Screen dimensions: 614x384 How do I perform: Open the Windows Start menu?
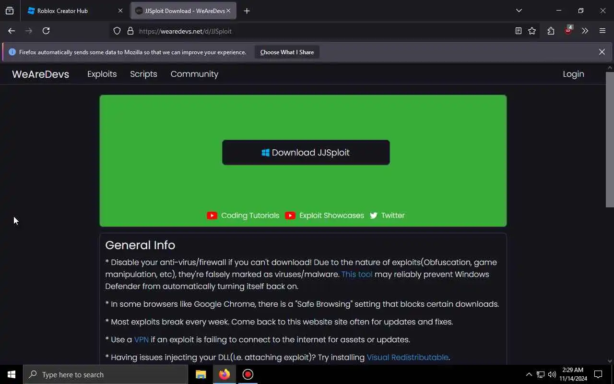point(12,374)
